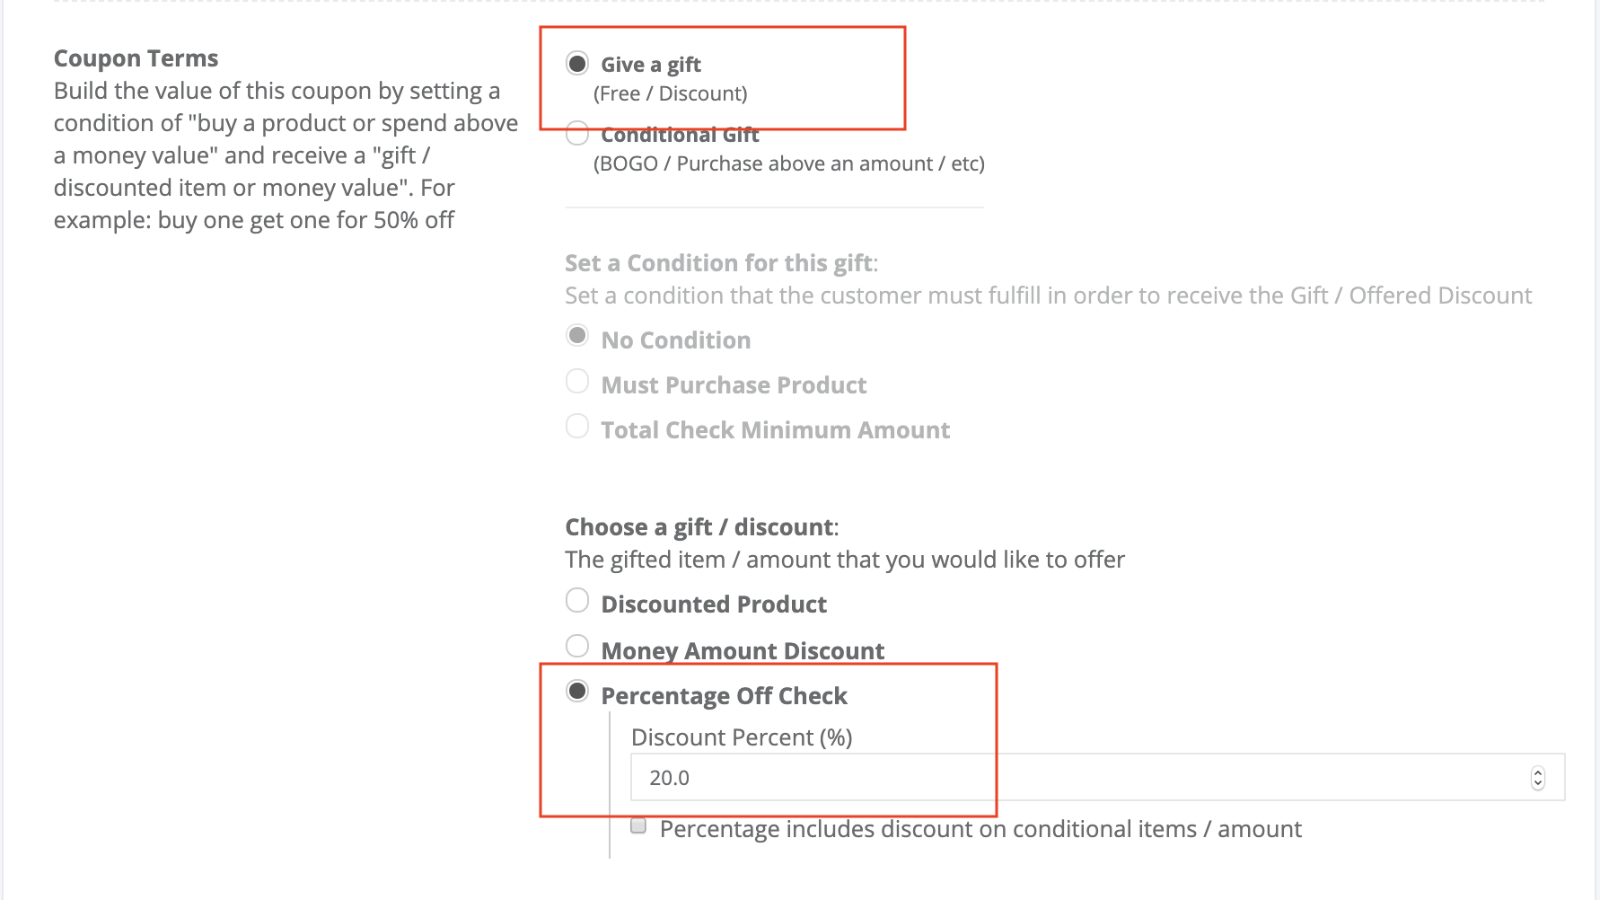Select the Must Purchase Product radio button
This screenshot has width=1600, height=900.
click(x=577, y=381)
